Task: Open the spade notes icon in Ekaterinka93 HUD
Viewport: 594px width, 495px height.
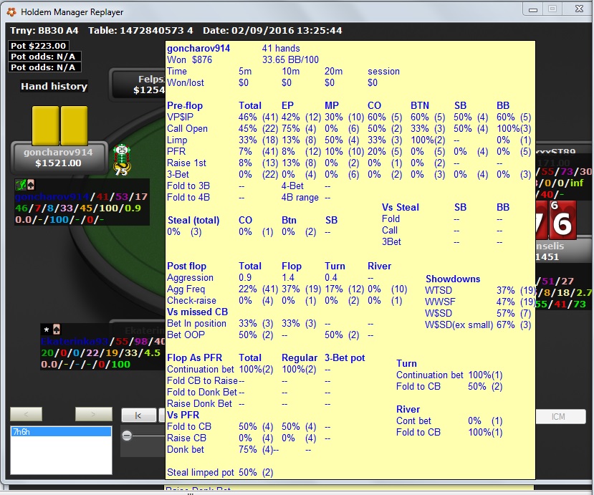Action: click(56, 330)
